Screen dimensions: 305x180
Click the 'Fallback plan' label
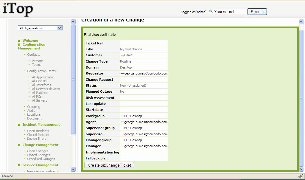tap(97, 158)
